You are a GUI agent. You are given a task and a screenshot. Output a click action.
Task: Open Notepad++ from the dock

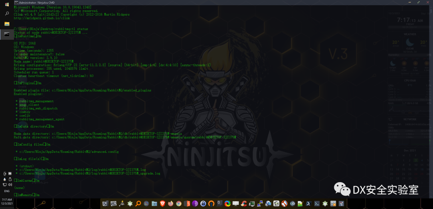point(300,204)
